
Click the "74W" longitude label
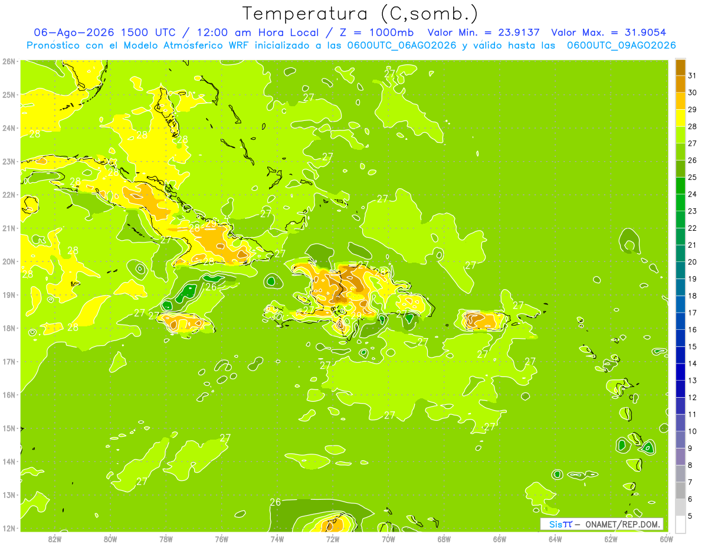[277, 539]
